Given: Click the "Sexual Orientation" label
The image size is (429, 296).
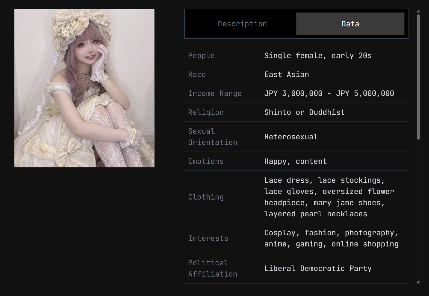Looking at the screenshot, I should point(213,137).
